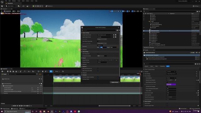The height and width of the screenshot is (113, 201).
Task: Toggle Write Edit Decision List checkbox
Action: click(x=98, y=69)
